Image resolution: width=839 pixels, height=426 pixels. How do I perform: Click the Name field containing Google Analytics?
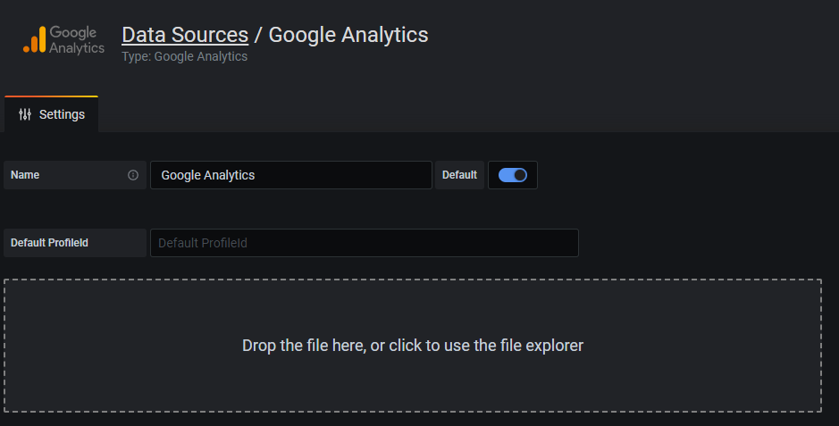tap(291, 175)
